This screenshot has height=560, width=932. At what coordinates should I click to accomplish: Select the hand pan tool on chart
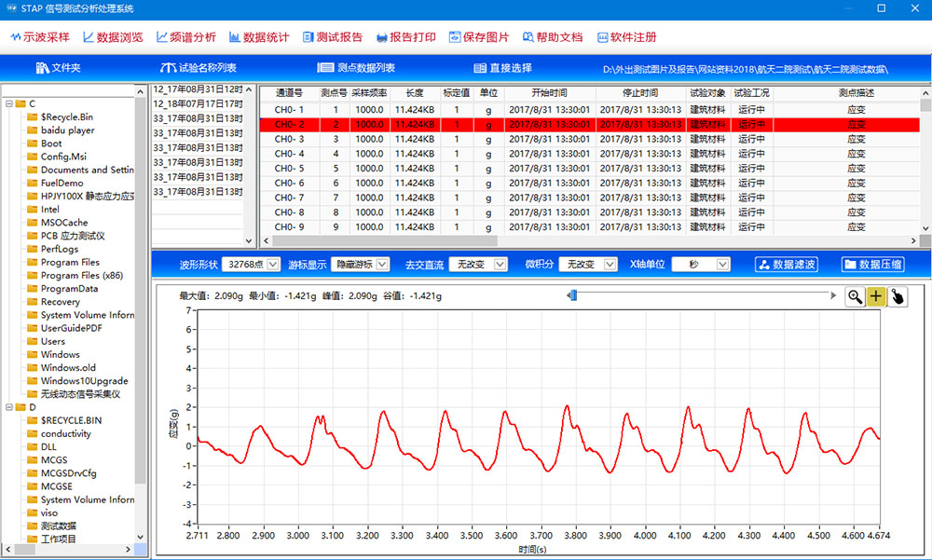click(x=898, y=296)
